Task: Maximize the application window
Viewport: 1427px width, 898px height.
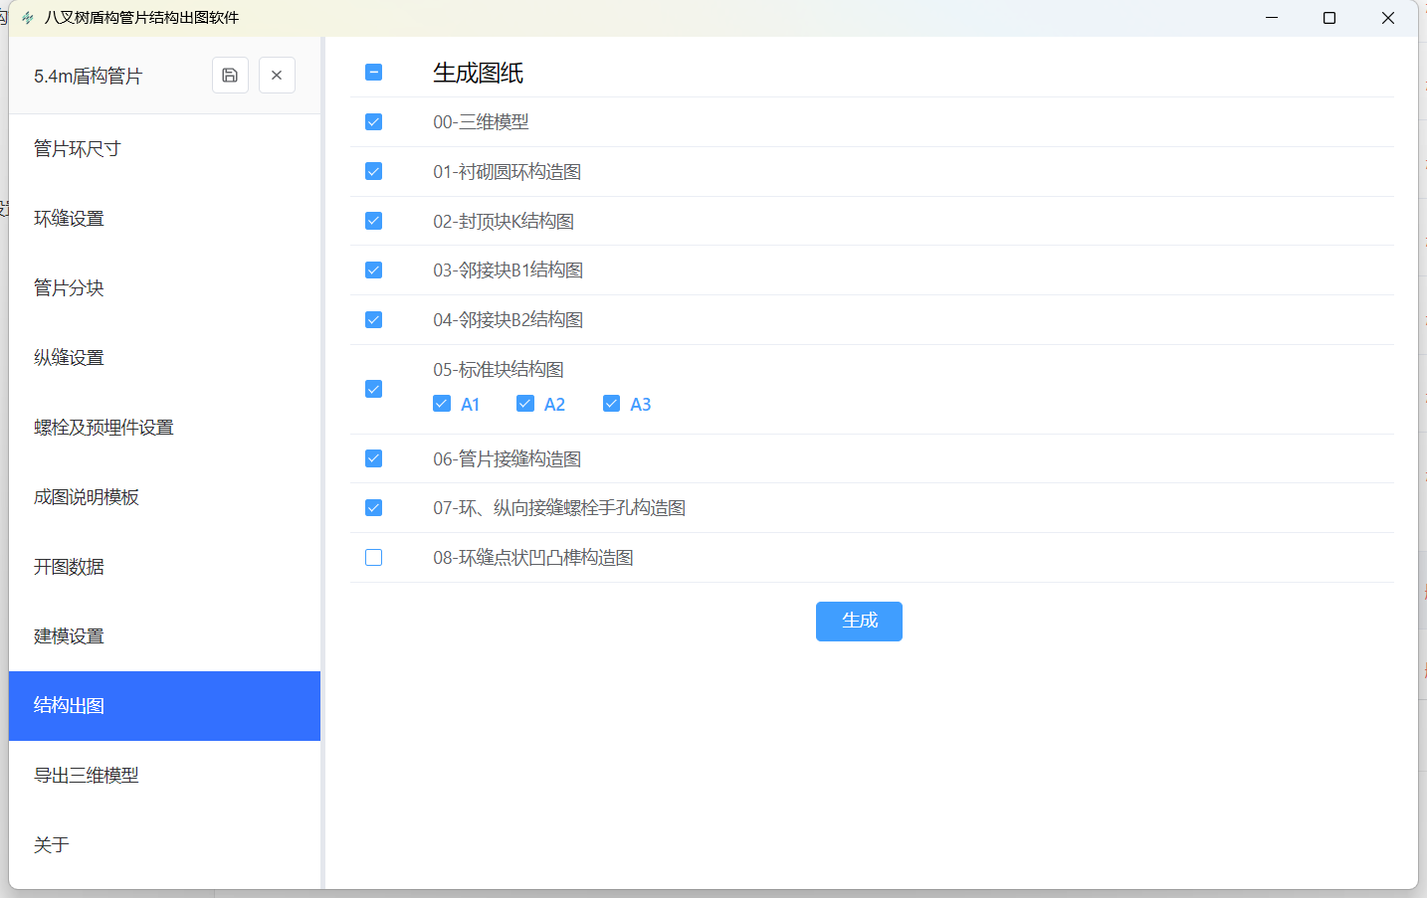Action: [1328, 18]
